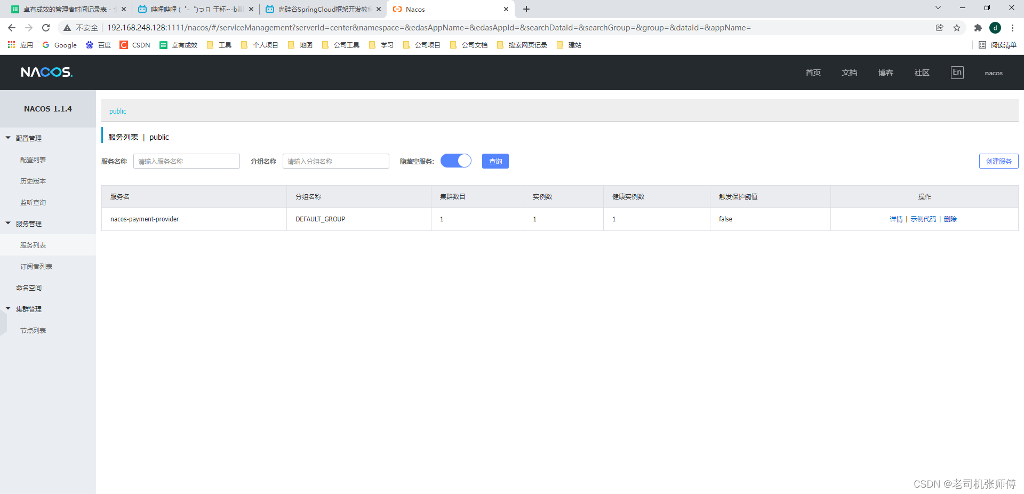
Task: Open the Google bookmark
Action: (x=60, y=45)
